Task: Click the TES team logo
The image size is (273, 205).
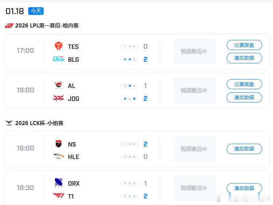Action: [x=59, y=46]
